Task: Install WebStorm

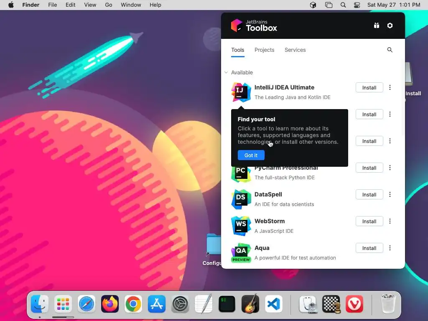Action: pyautogui.click(x=369, y=222)
